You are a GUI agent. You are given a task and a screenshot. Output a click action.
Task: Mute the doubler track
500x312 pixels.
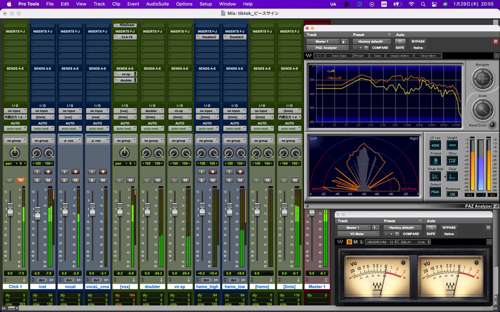[x=158, y=180]
